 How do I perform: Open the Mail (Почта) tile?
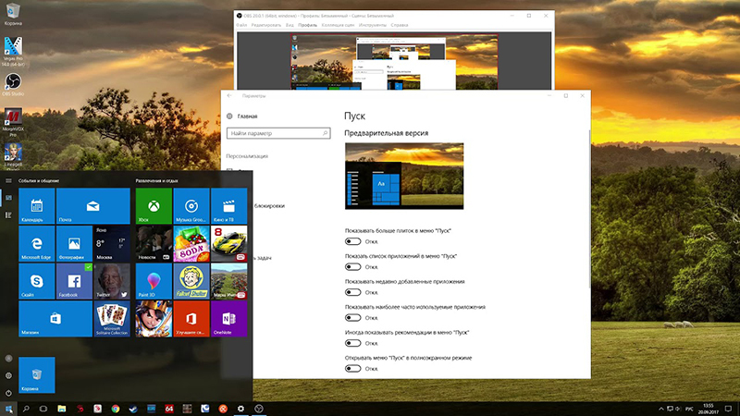point(92,205)
